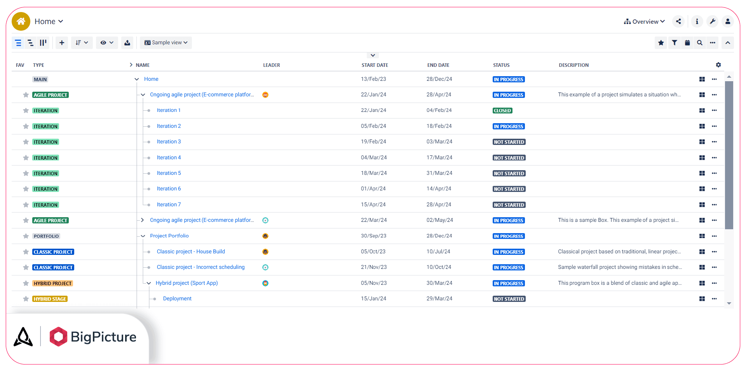Open the Iteration 2 link
746x373 pixels.
click(169, 126)
